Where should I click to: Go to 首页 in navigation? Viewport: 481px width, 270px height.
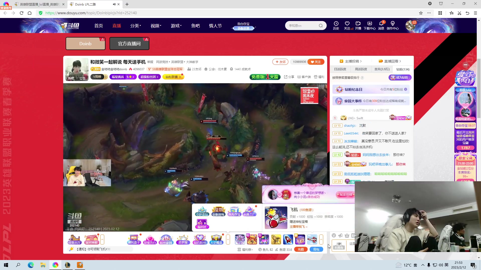click(98, 26)
